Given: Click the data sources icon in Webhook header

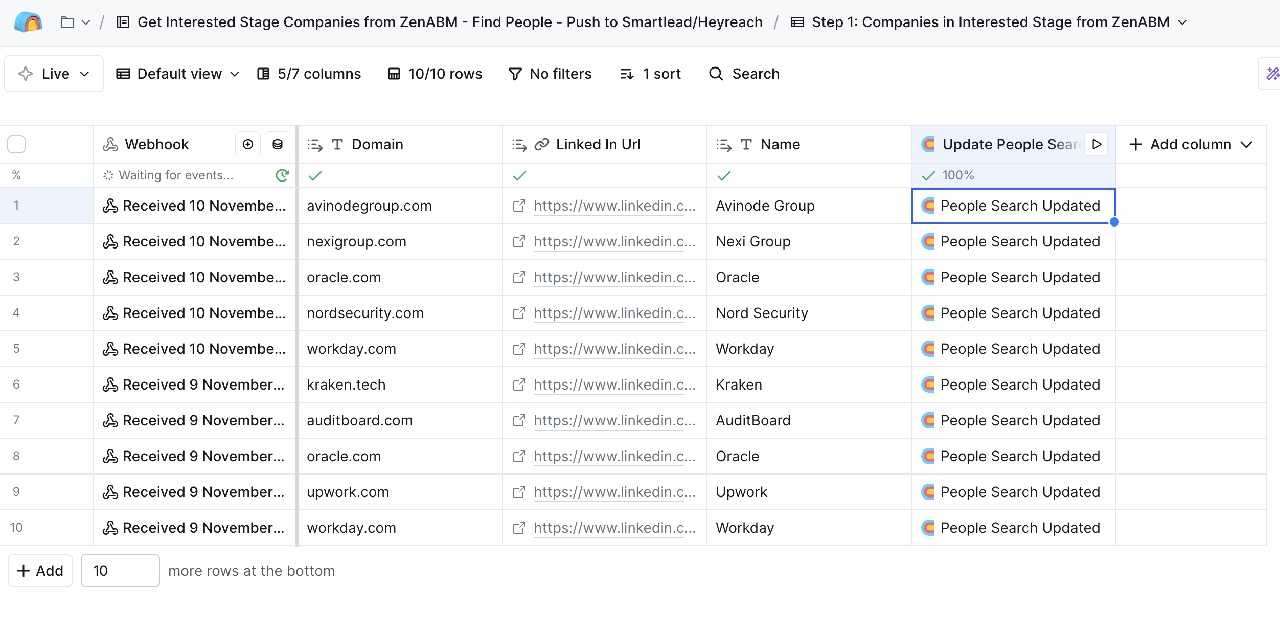Looking at the screenshot, I should (278, 144).
